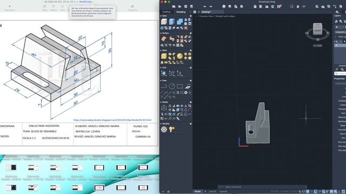Click the FRONT face of the ViewCube
The image size is (346, 194).
317,31
